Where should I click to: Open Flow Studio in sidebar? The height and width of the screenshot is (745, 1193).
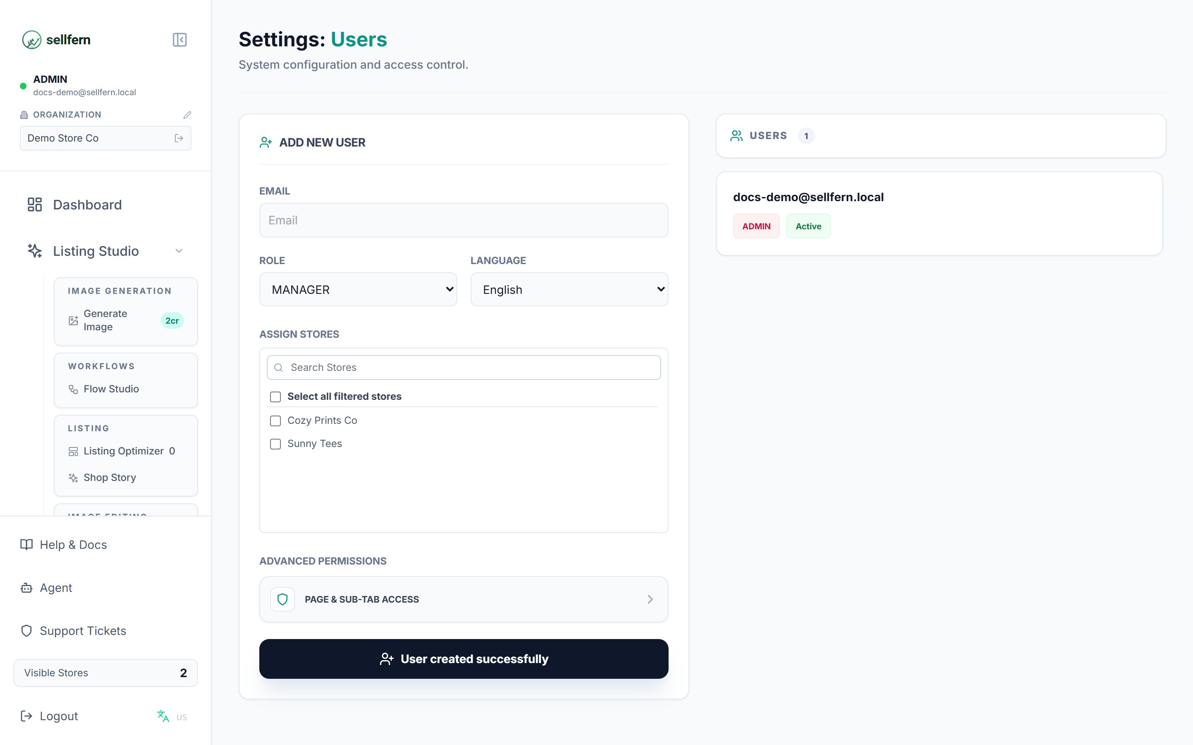(x=111, y=389)
